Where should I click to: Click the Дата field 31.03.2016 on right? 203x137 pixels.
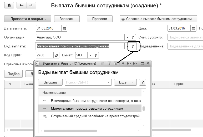pyautogui.click(x=179, y=28)
